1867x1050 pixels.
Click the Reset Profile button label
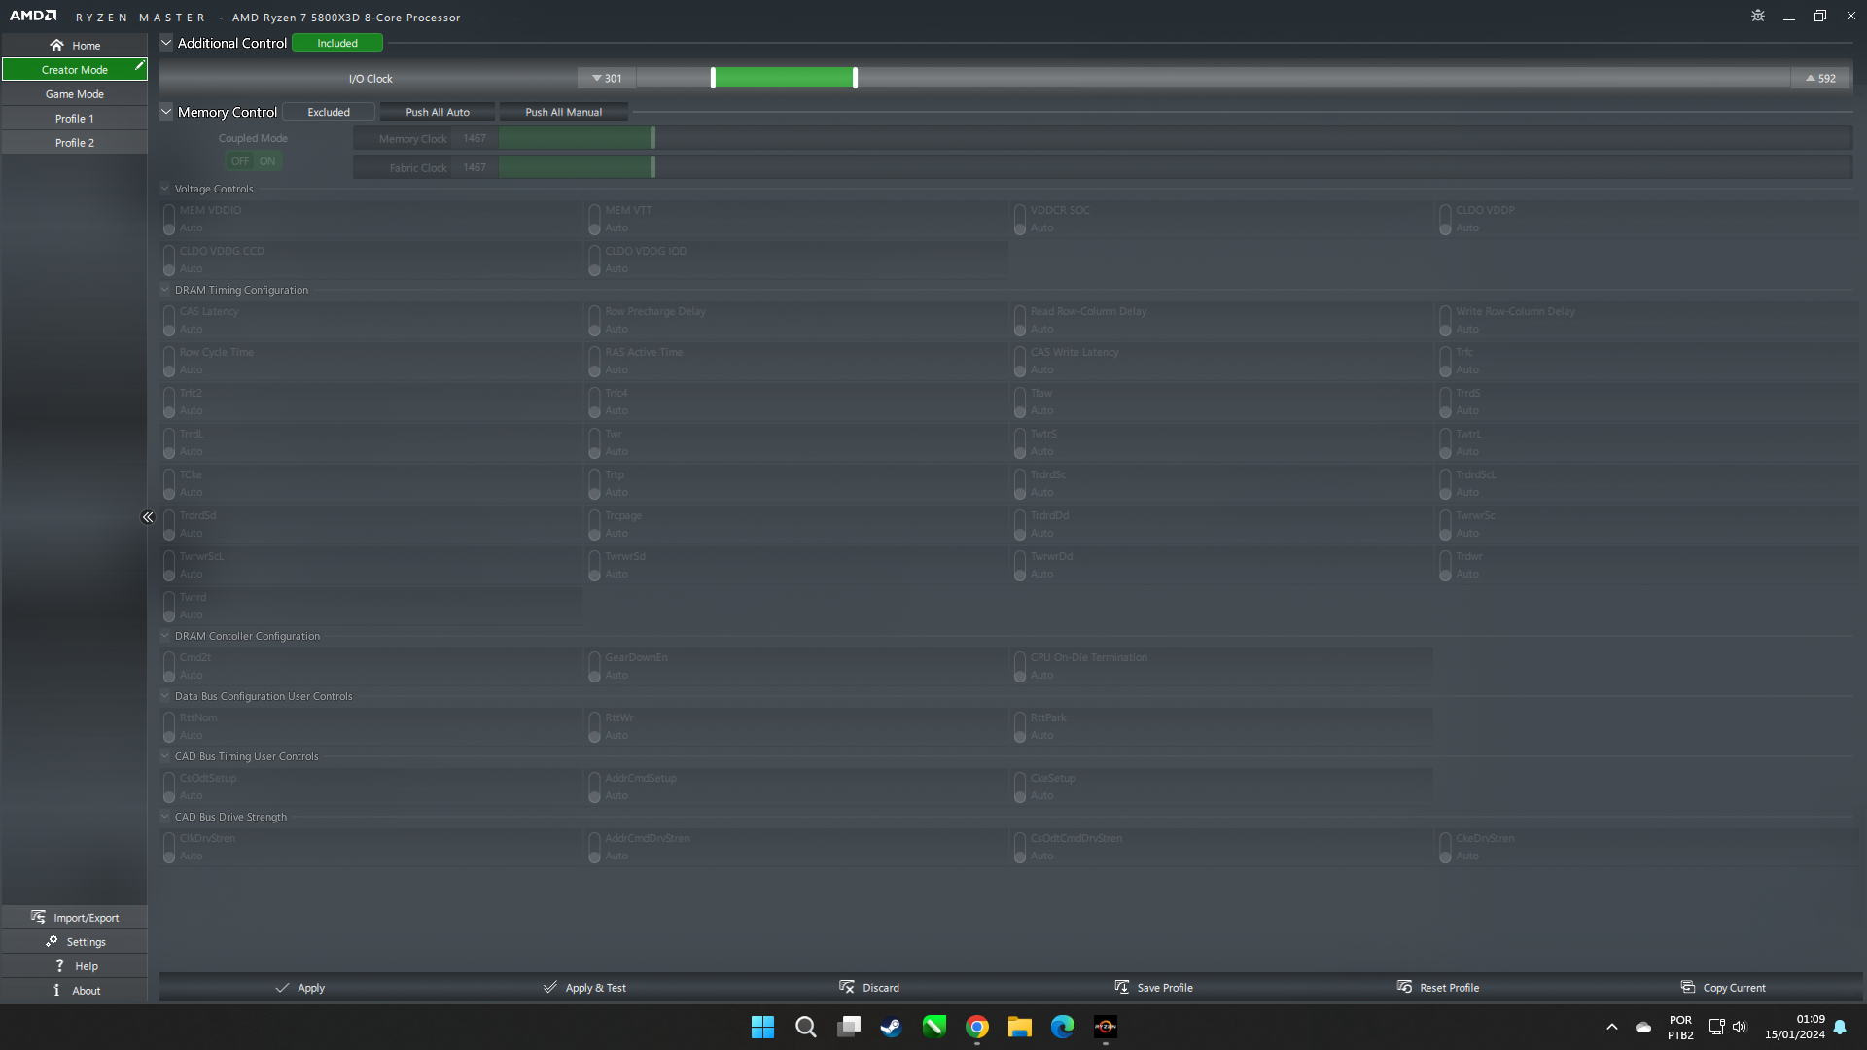click(1449, 988)
